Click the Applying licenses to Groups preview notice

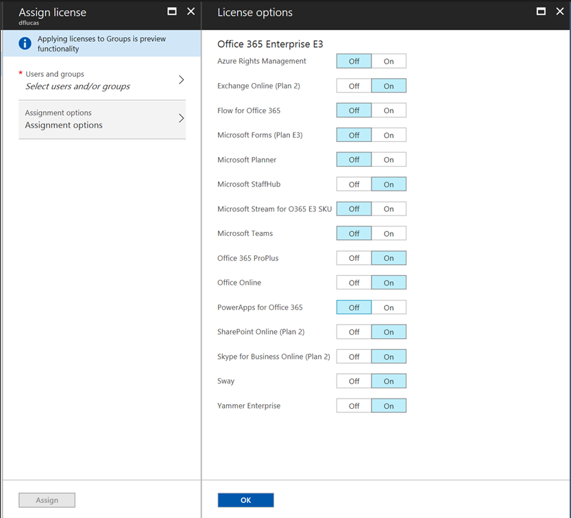point(101,43)
